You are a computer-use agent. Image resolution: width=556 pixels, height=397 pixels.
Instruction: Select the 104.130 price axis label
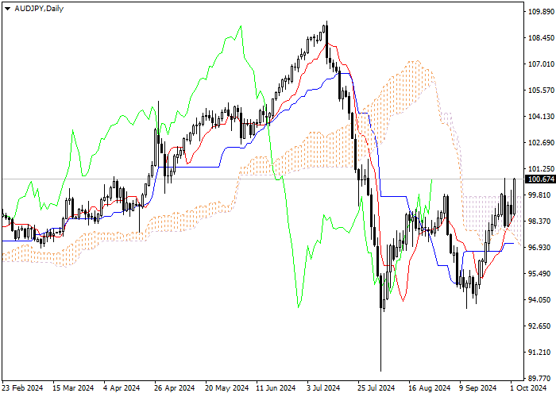[541, 117]
